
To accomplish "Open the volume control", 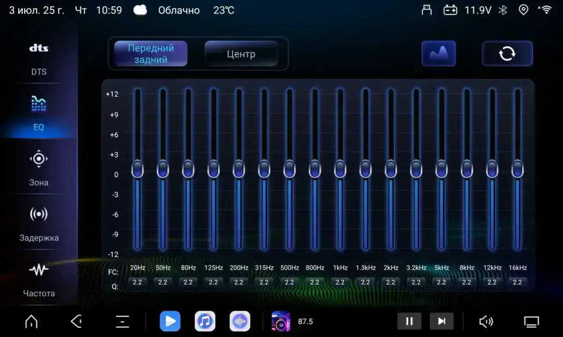I will pos(485,321).
